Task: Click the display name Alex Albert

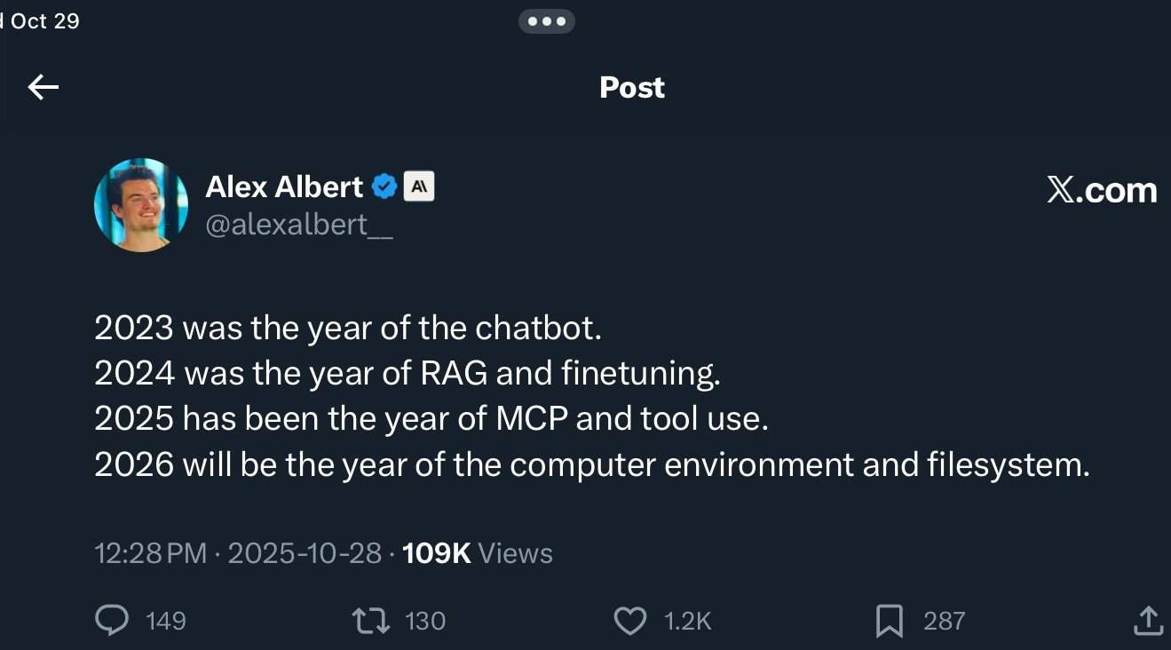Action: [x=284, y=186]
